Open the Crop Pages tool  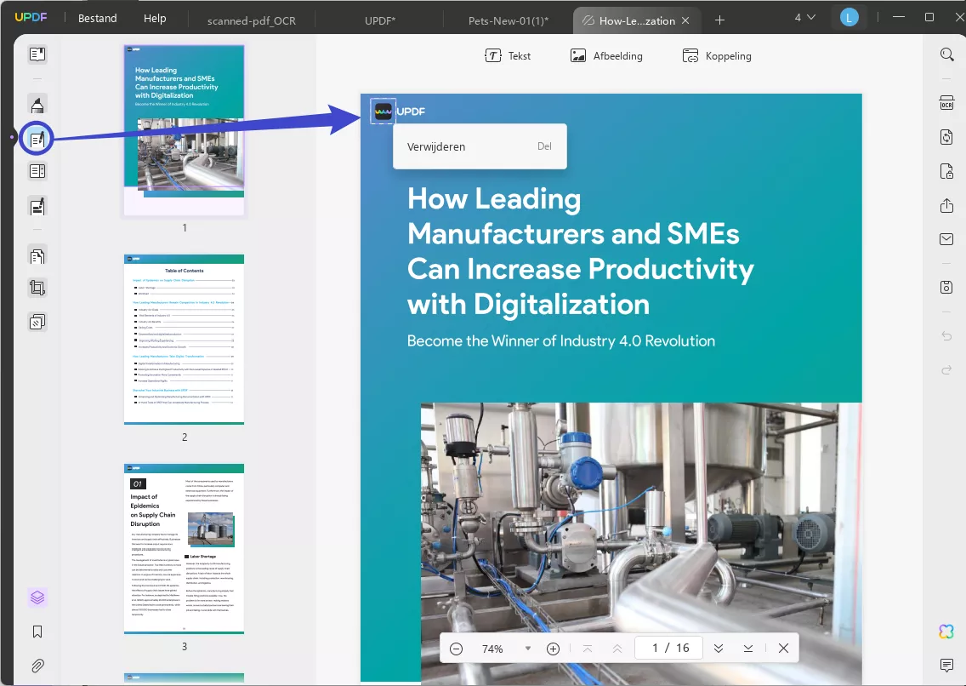(x=37, y=288)
